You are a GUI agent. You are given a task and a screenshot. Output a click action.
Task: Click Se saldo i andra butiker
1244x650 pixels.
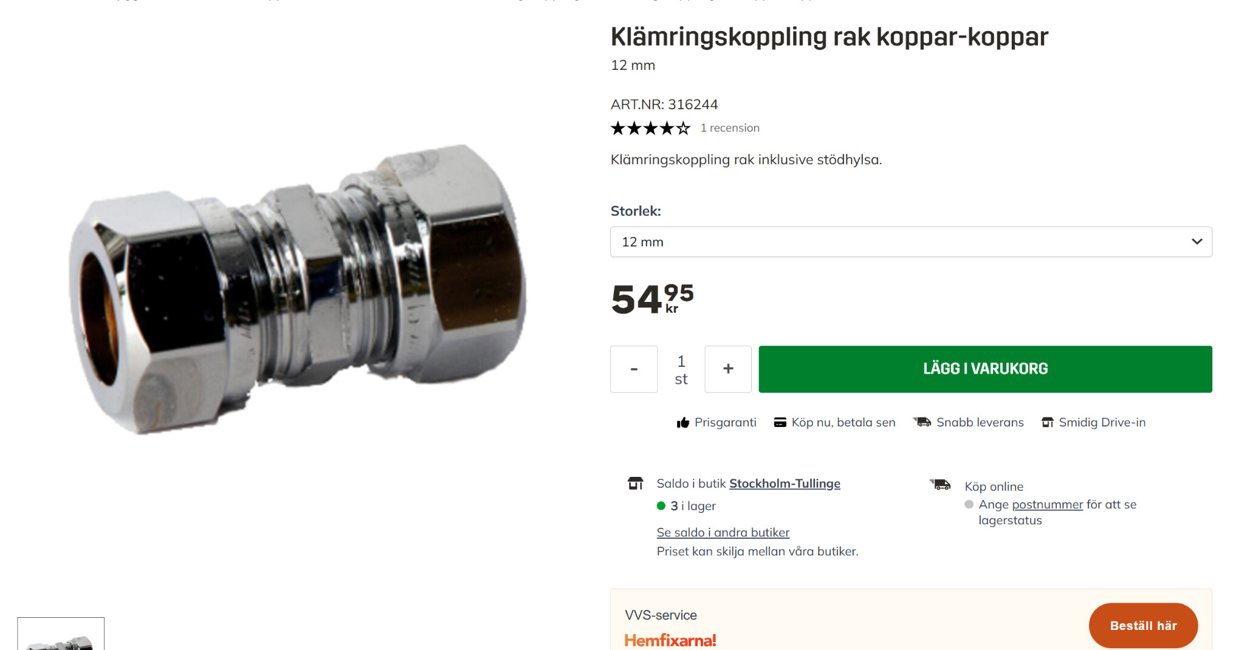tap(723, 533)
